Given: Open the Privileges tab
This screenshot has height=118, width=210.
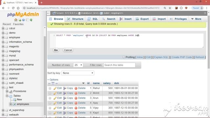Looking at the screenshot, I should [x=178, y=19].
